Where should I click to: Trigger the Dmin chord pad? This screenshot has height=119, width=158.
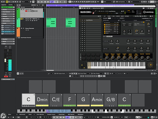(42, 100)
